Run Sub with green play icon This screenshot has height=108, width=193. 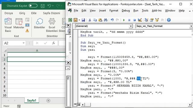[x=124, y=20]
